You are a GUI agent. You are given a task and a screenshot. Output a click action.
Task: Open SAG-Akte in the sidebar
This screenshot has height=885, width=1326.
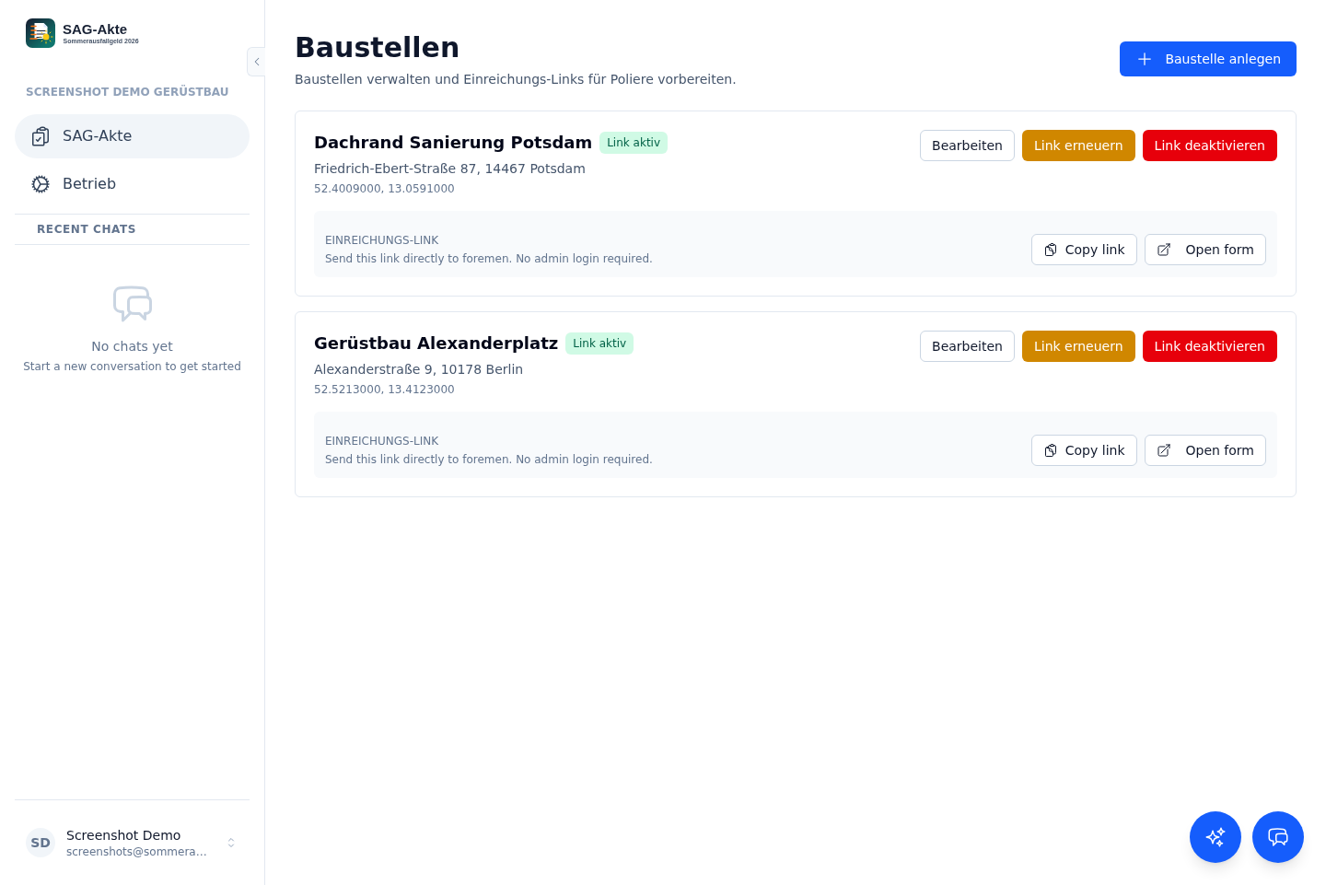pos(132,136)
